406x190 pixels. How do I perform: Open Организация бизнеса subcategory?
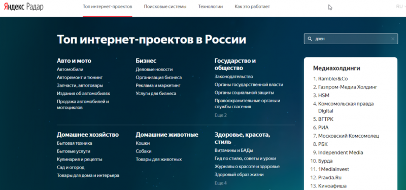pyautogui.click(x=159, y=77)
